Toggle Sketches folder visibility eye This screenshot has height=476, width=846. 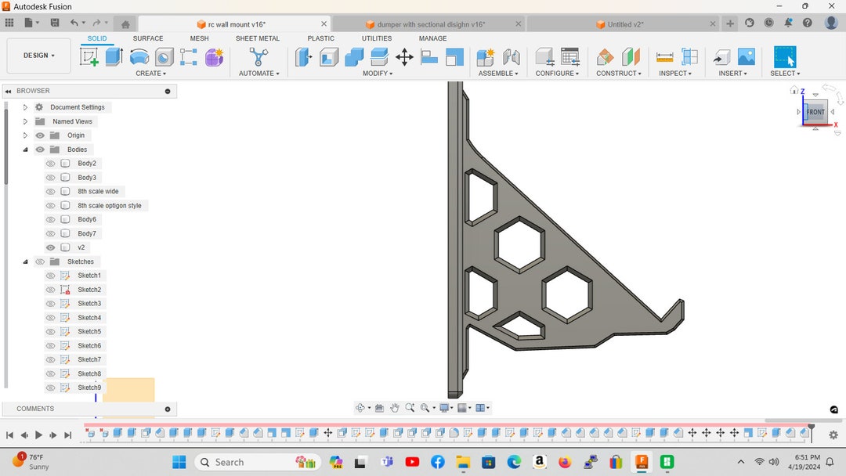(x=40, y=261)
